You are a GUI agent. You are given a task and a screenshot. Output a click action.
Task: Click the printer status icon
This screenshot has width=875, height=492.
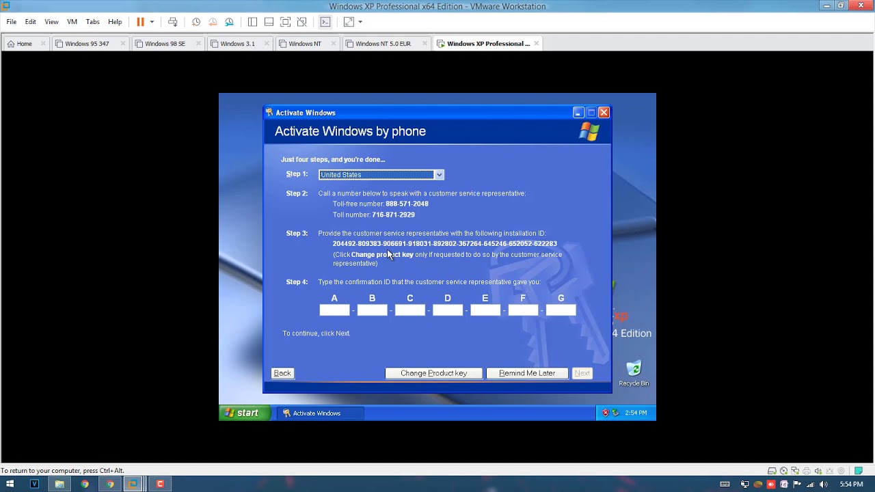point(807,471)
